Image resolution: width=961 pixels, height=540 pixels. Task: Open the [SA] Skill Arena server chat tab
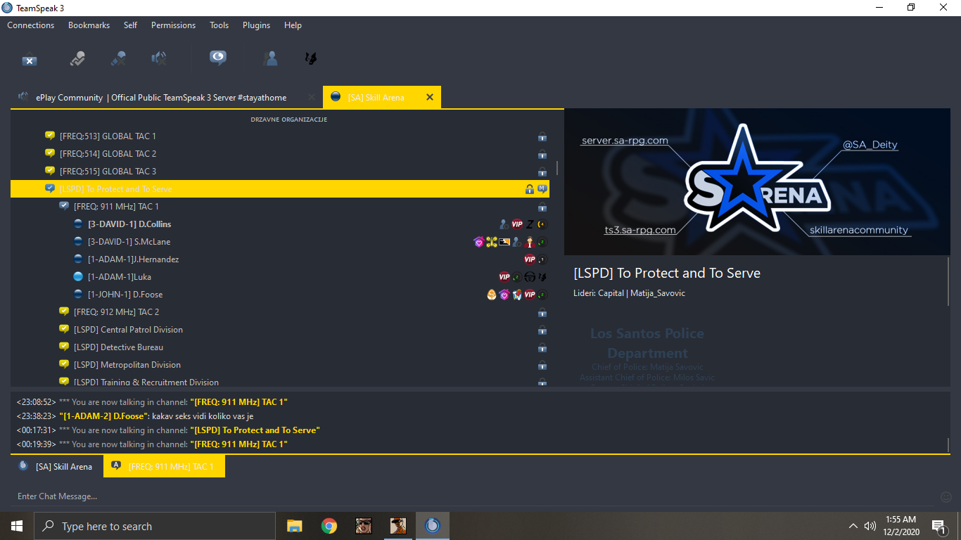coord(56,466)
